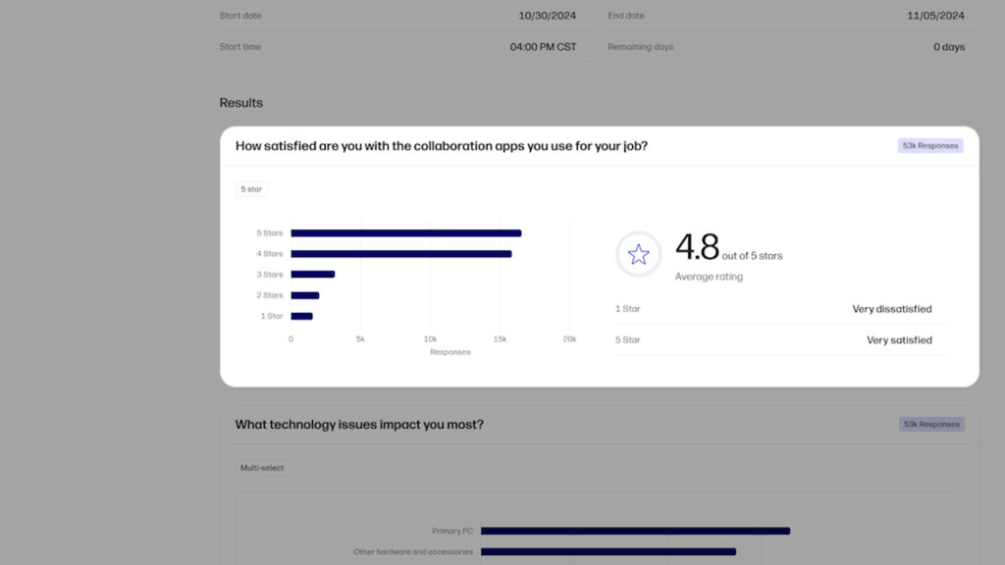Click the End date value 11/05/2024
This screenshot has height=565, width=1005.
click(x=935, y=16)
